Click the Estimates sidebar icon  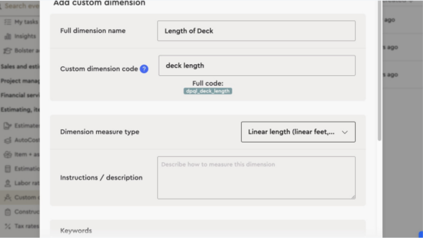point(7,126)
